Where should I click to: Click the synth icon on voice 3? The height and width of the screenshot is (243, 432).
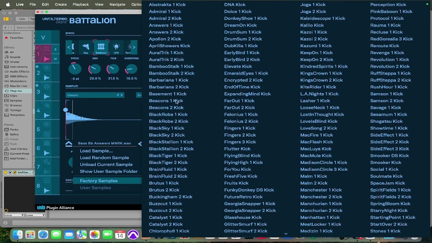[47, 87]
